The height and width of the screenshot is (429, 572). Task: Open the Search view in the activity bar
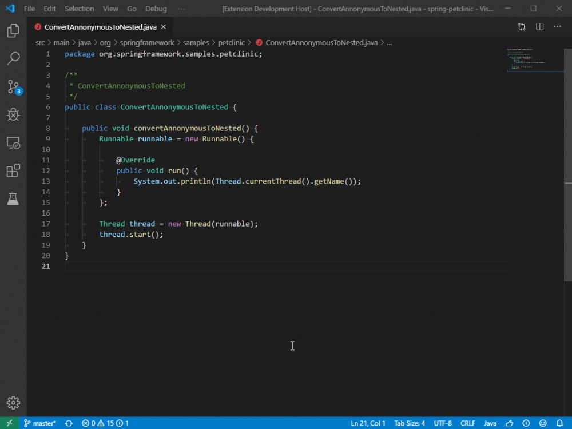pyautogui.click(x=13, y=58)
